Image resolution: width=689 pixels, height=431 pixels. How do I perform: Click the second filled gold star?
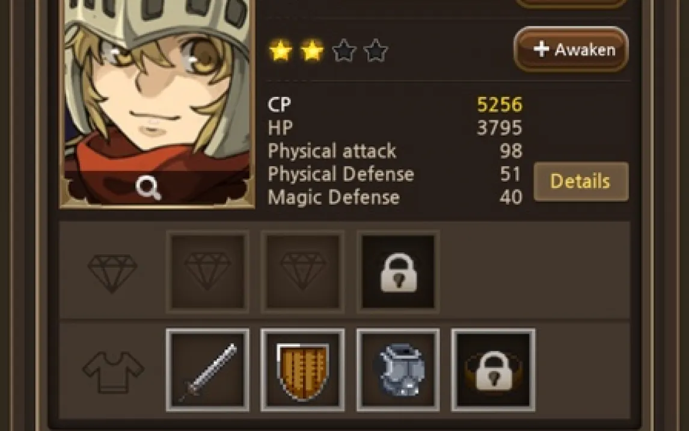pyautogui.click(x=312, y=51)
